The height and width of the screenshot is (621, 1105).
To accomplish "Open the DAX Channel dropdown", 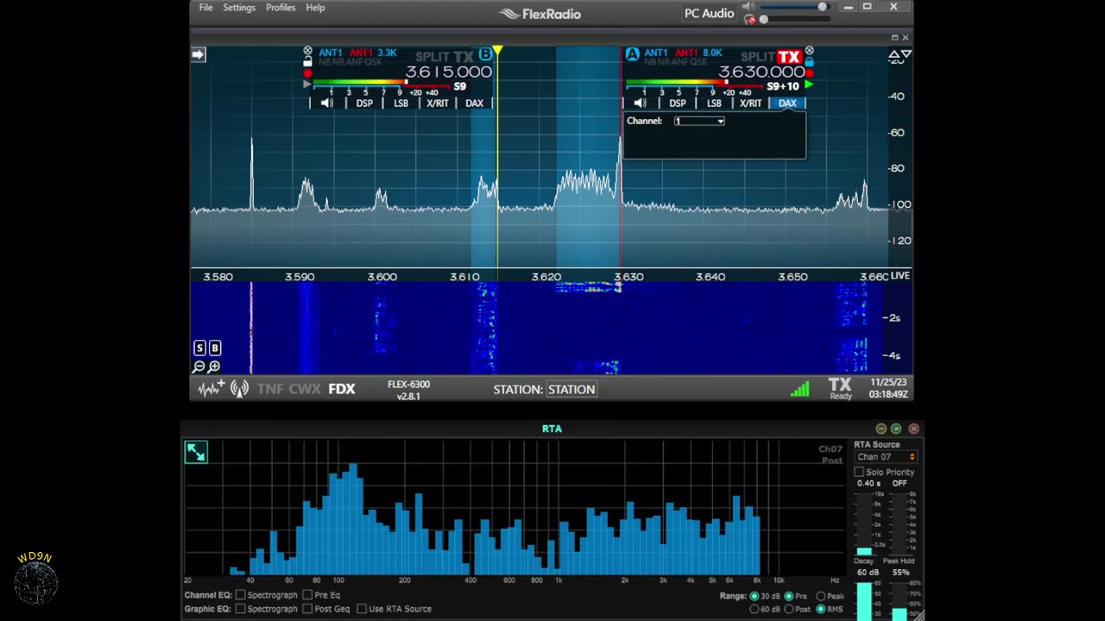I will [x=699, y=121].
